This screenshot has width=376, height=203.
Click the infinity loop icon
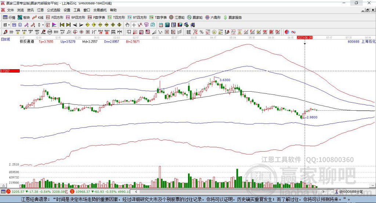coord(293,32)
